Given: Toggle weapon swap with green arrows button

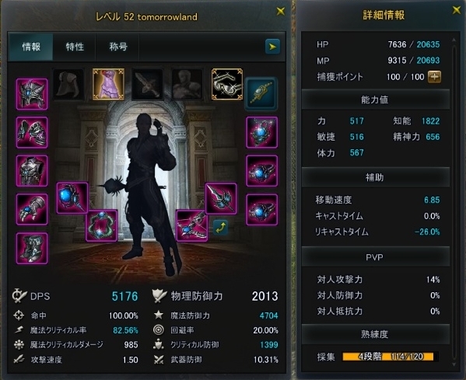Looking at the screenshot, I should pyautogui.click(x=220, y=228).
